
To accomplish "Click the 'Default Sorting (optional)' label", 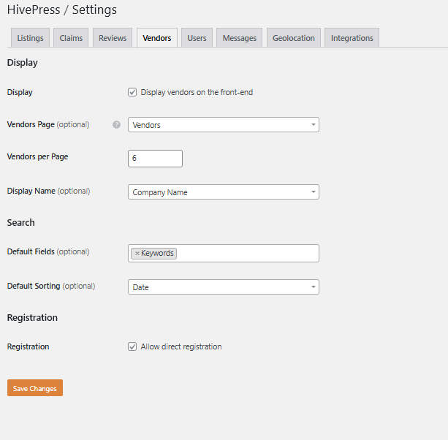I will [51, 286].
